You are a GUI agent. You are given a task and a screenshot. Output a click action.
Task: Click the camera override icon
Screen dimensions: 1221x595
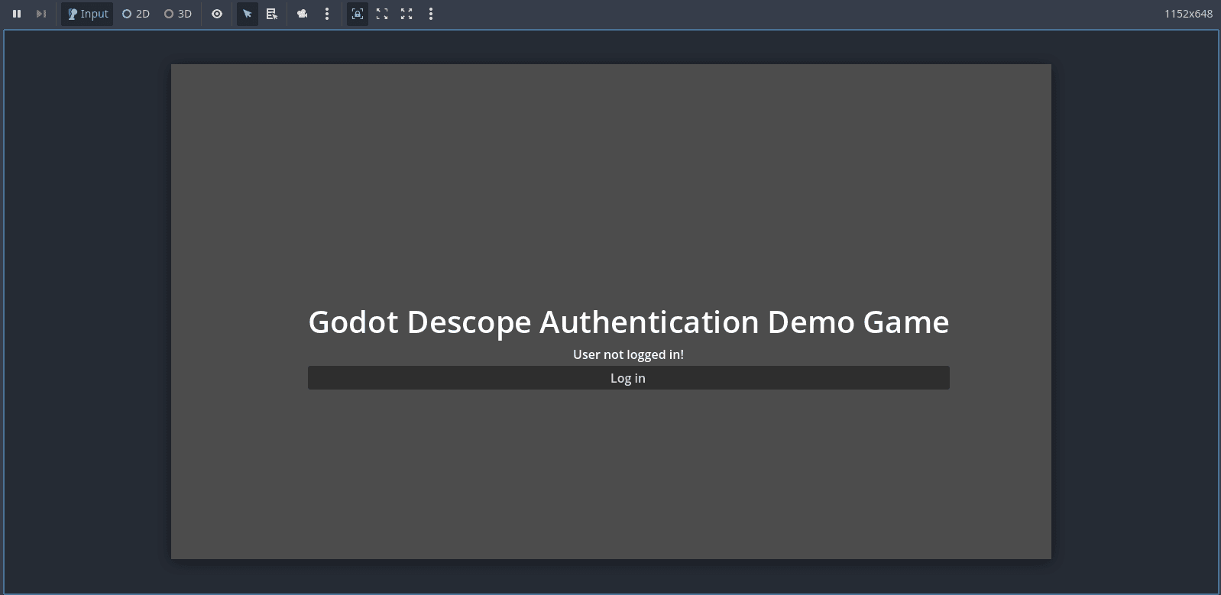[x=303, y=14]
